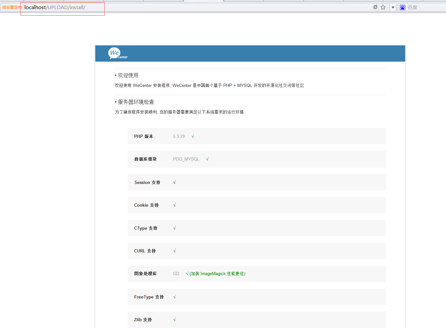Open the address bar dropdown arrow

click(x=393, y=7)
